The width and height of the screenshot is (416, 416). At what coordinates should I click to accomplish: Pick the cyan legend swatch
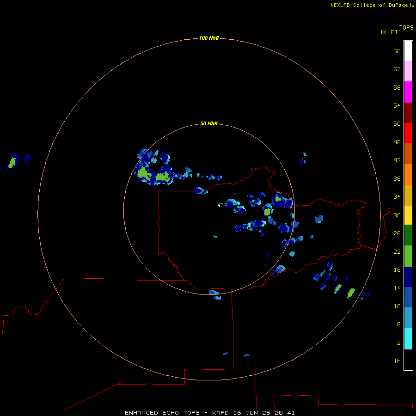point(408,339)
